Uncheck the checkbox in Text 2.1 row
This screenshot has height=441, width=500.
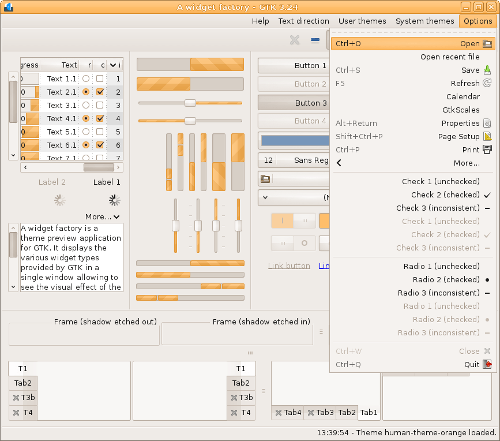(x=100, y=92)
